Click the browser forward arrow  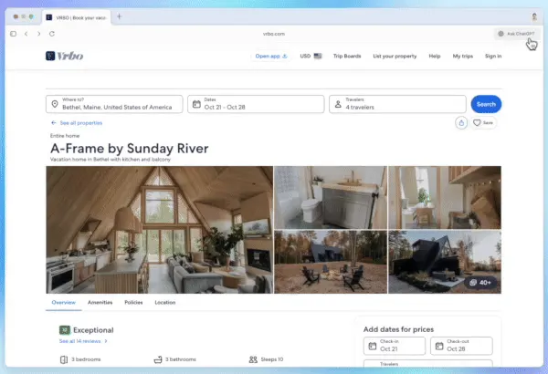pyautogui.click(x=38, y=34)
